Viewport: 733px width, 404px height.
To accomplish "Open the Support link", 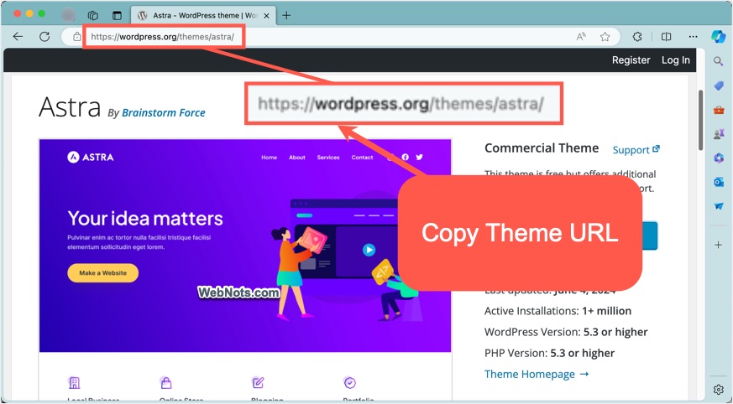I will [x=636, y=150].
